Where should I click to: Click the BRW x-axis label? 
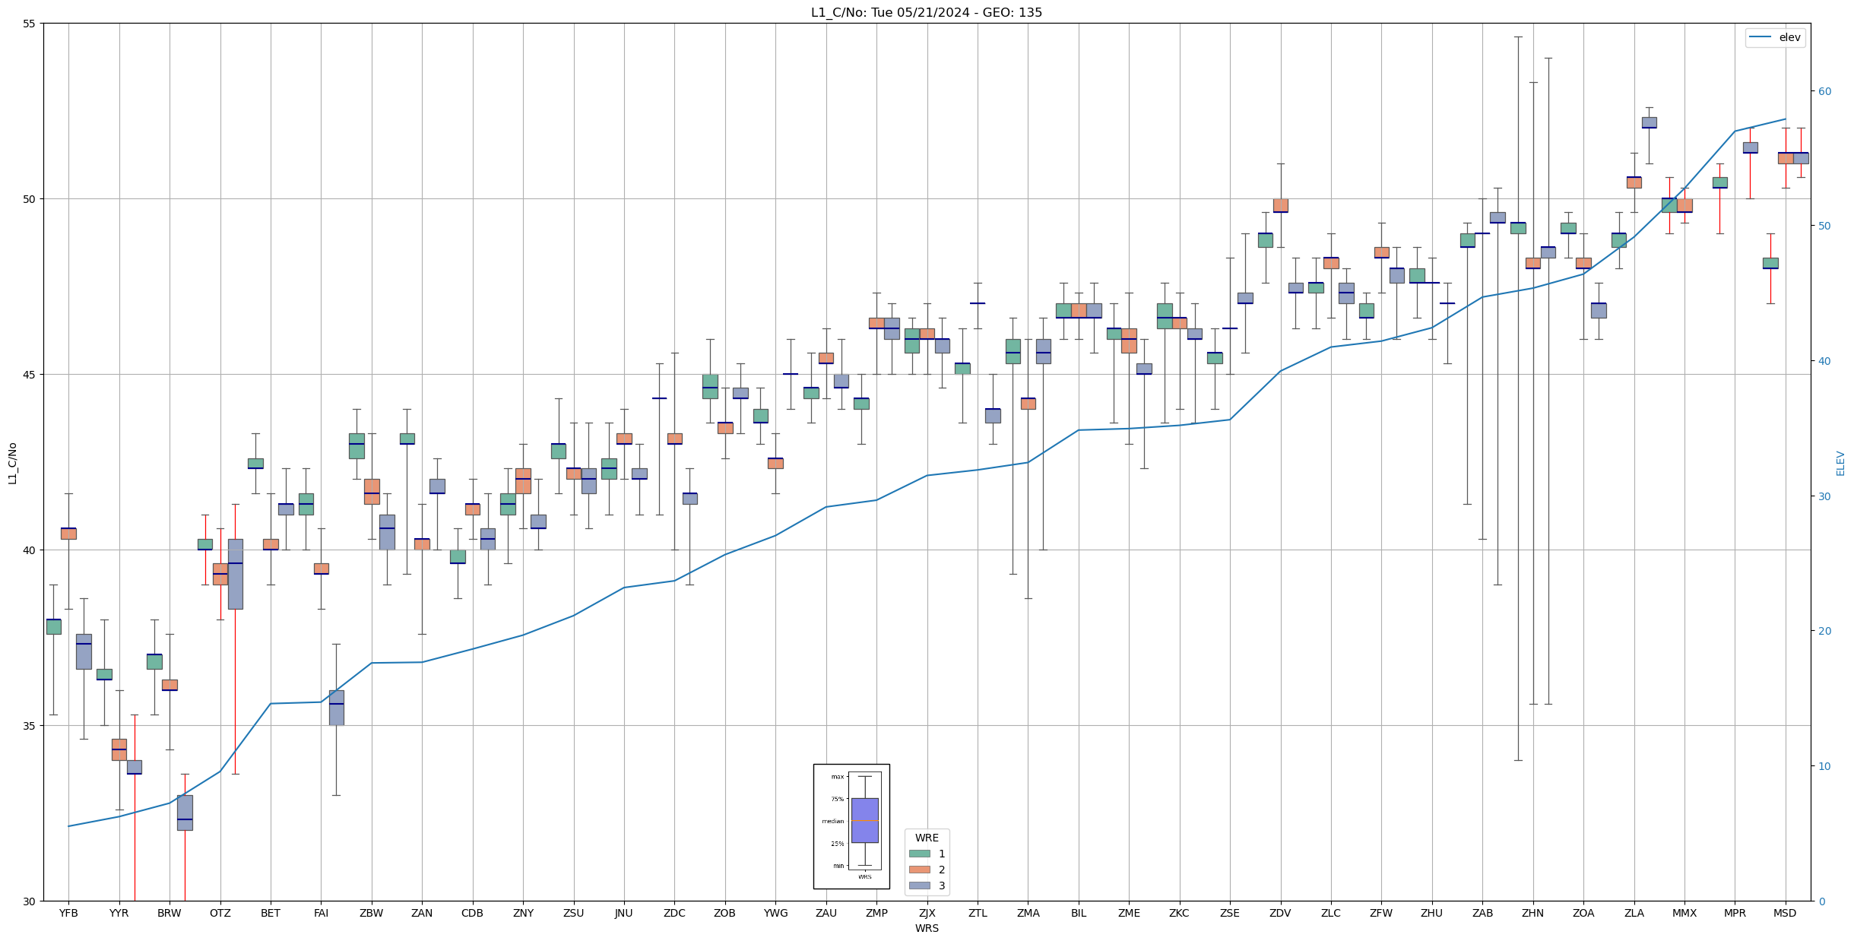point(170,913)
